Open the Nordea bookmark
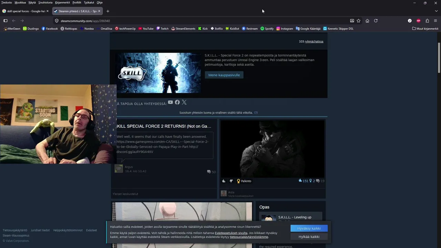The height and width of the screenshot is (248, 441). coord(86,29)
